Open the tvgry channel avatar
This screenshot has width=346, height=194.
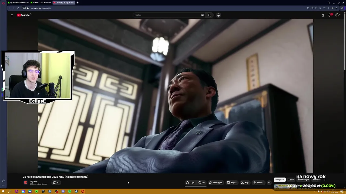26,183
